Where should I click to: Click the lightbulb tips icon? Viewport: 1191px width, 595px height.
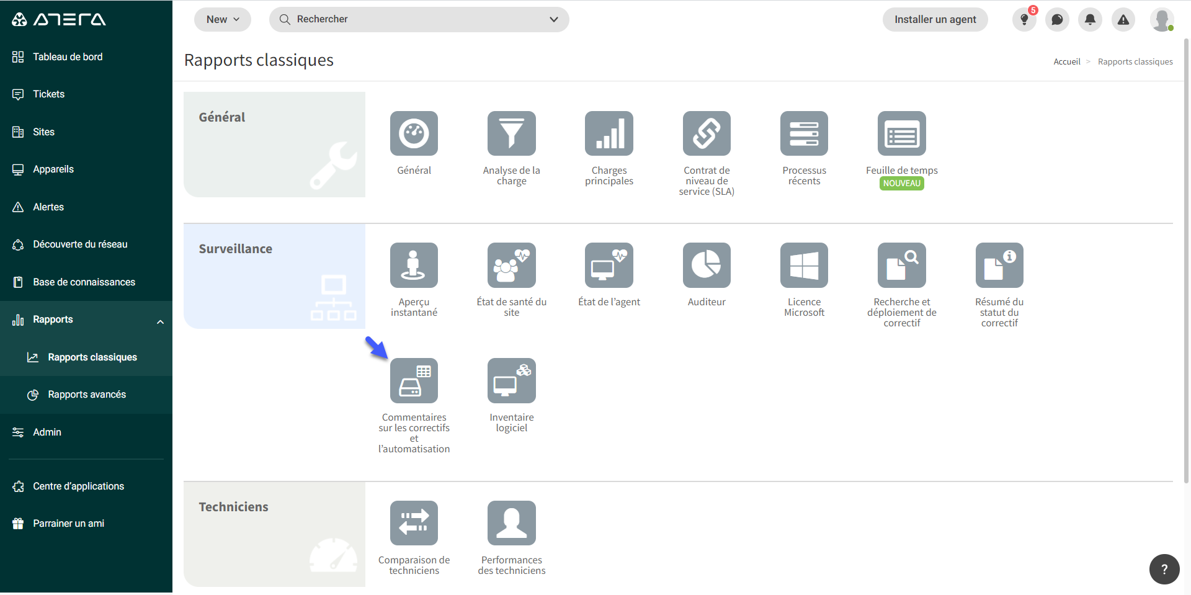tap(1024, 20)
